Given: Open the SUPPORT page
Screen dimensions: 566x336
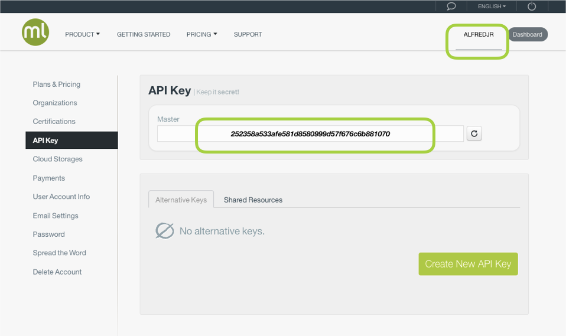Looking at the screenshot, I should coord(248,34).
